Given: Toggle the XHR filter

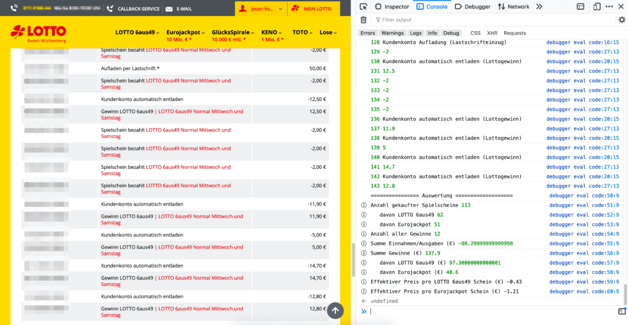Looking at the screenshot, I should 492,33.
